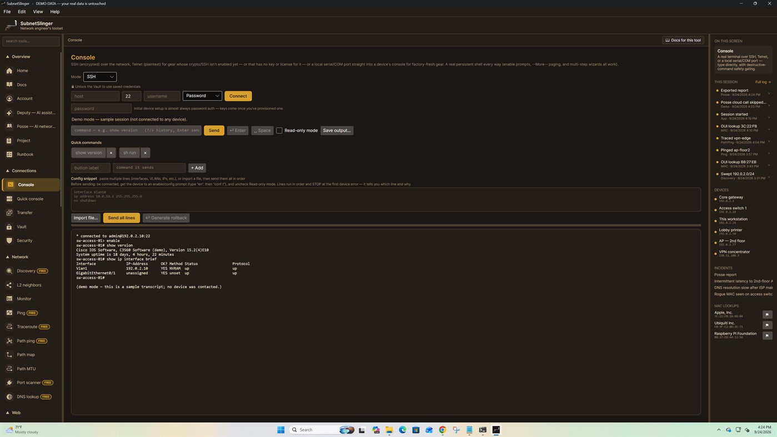The height and width of the screenshot is (437, 777).
Task: Open the Password auth method dropdown
Action: pos(202,96)
